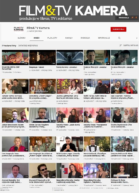Screen dimensions: 139x193
Task: Switch to the Informacje tab
Action: [104, 38]
